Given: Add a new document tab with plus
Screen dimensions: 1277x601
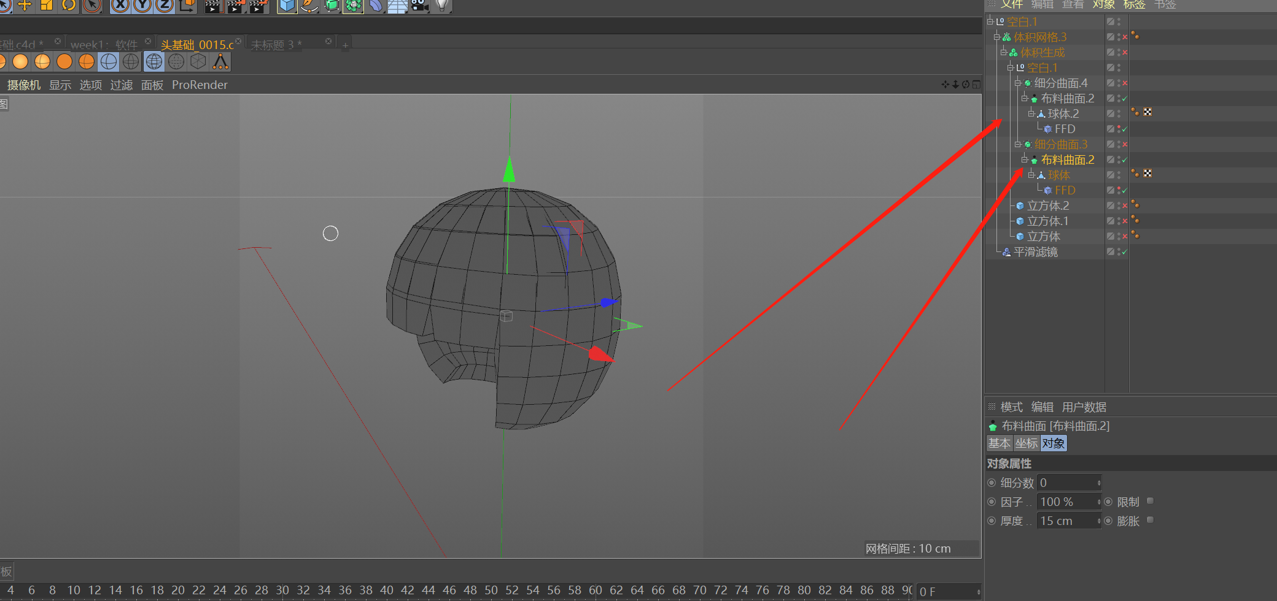Looking at the screenshot, I should pos(345,45).
